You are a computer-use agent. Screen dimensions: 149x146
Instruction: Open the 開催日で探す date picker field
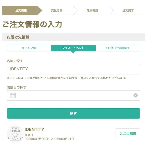coord(73,95)
